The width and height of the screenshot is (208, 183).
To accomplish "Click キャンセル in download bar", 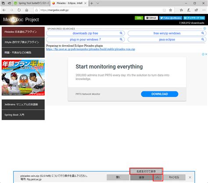I will point(174,177).
